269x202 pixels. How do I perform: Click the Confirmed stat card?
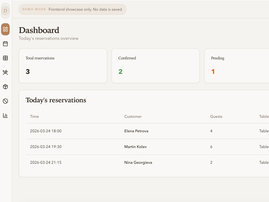pyautogui.click(x=155, y=66)
